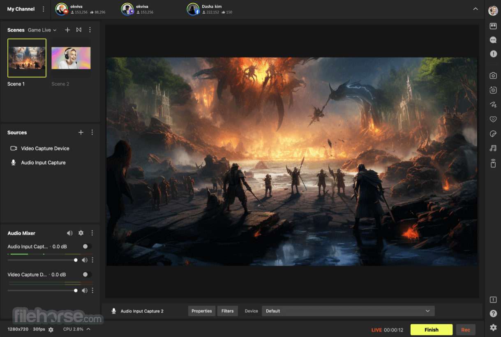
Task: Open the sticker icon in the right sidebar
Action: point(493,134)
